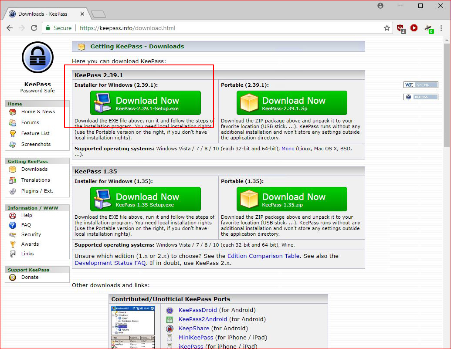Reload the page with the refresh icon
This screenshot has width=451, height=349.
click(34, 28)
